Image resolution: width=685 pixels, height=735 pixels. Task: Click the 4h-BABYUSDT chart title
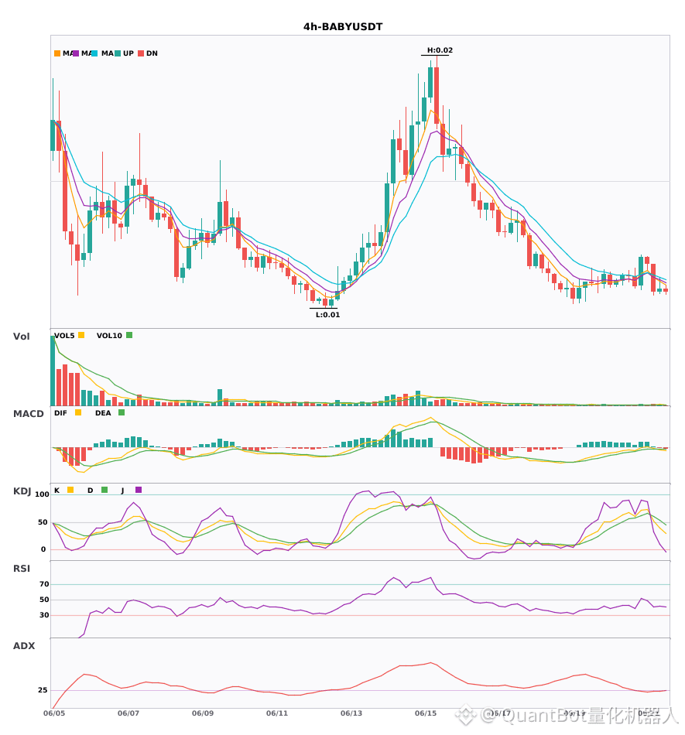[343, 27]
